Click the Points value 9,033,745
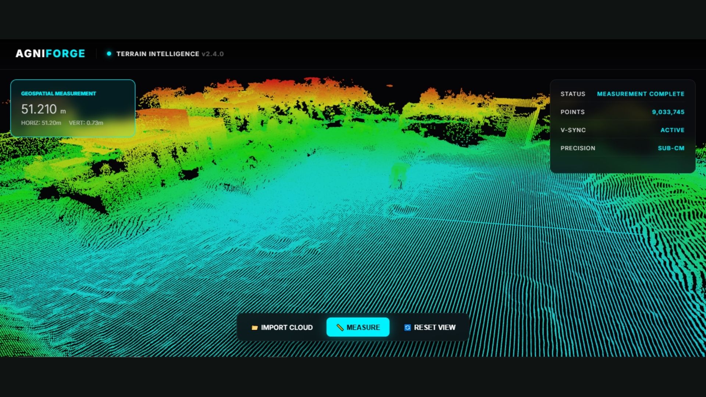 pyautogui.click(x=667, y=112)
